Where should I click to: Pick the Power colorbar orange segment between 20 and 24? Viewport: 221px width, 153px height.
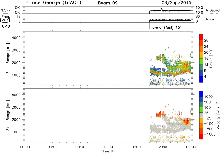pyautogui.click(x=201, y=49)
